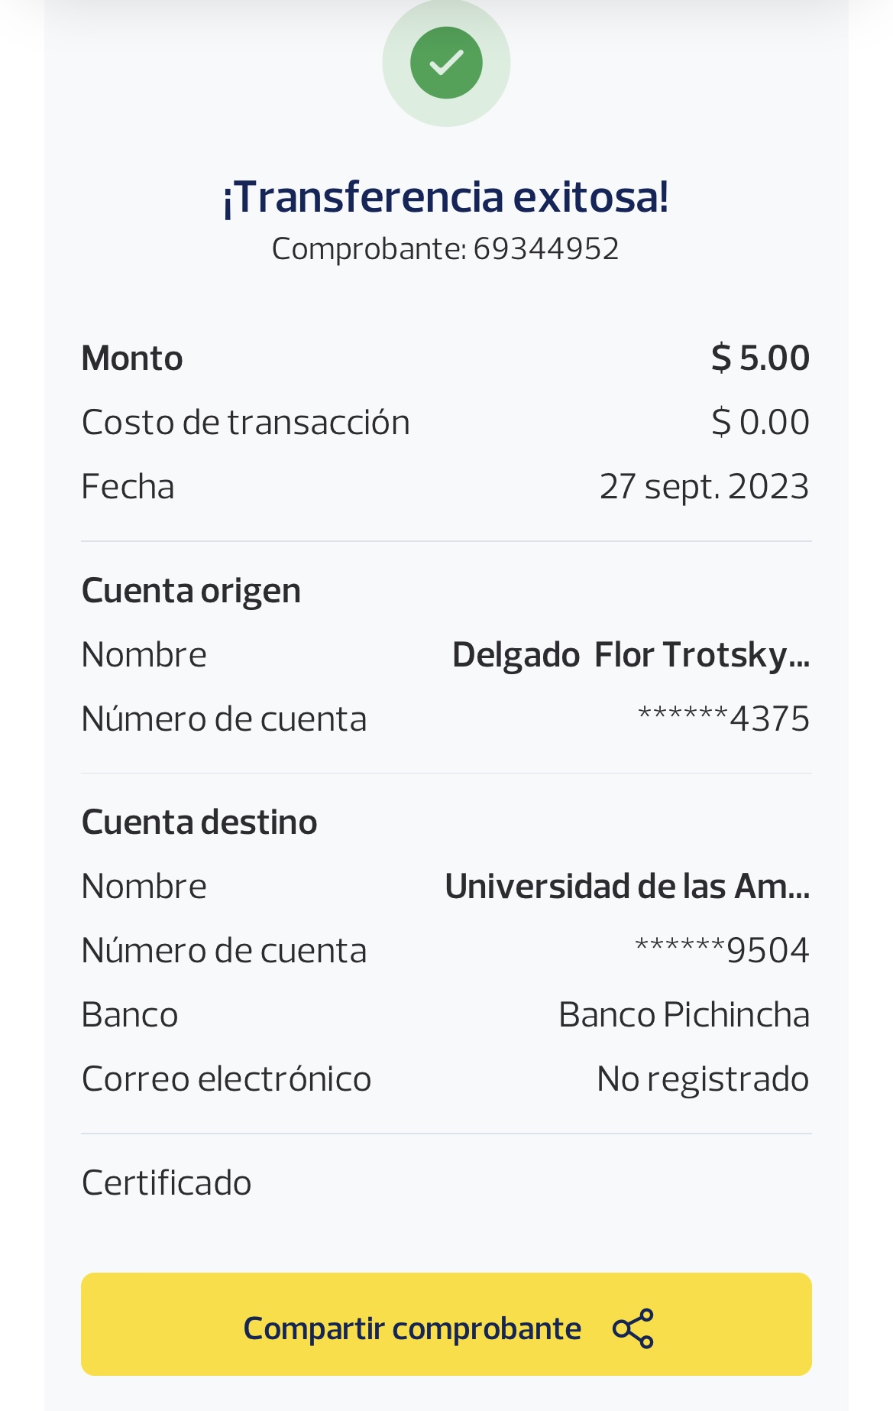Tap the truncated Delgado Flor Trotsky name
893x1411 pixels.
pyautogui.click(x=630, y=655)
